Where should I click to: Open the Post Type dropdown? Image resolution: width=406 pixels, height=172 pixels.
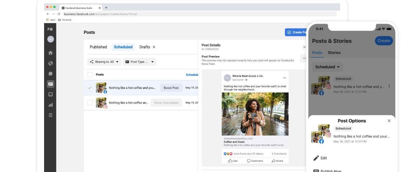point(140,62)
